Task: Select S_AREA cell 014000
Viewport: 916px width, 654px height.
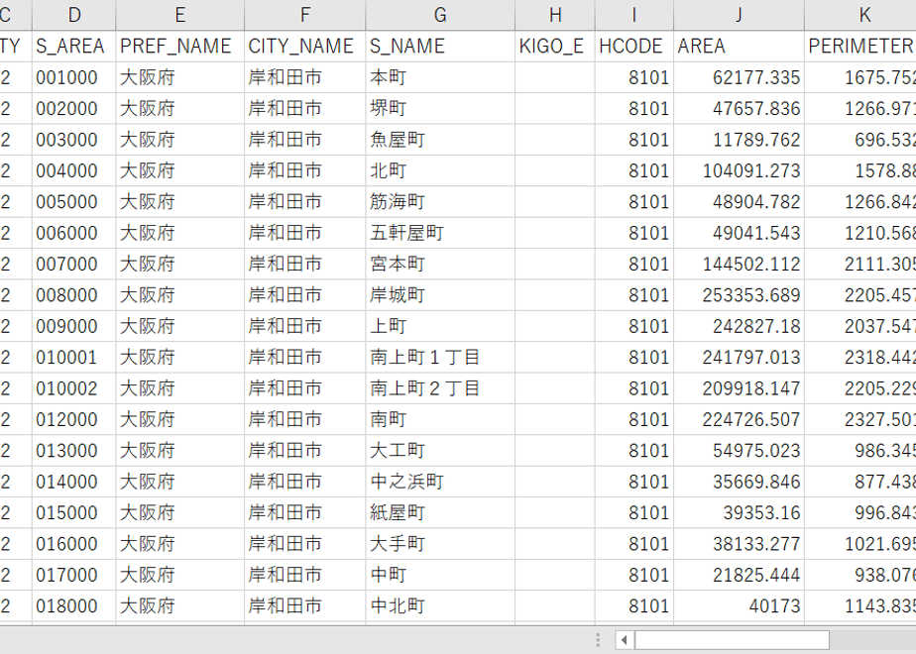Action: coord(73,482)
